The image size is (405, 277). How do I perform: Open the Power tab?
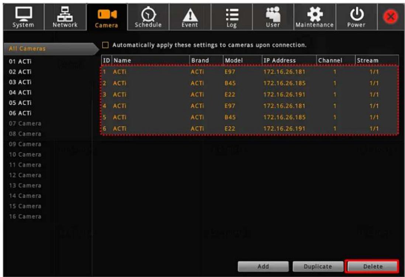pyautogui.click(x=356, y=17)
